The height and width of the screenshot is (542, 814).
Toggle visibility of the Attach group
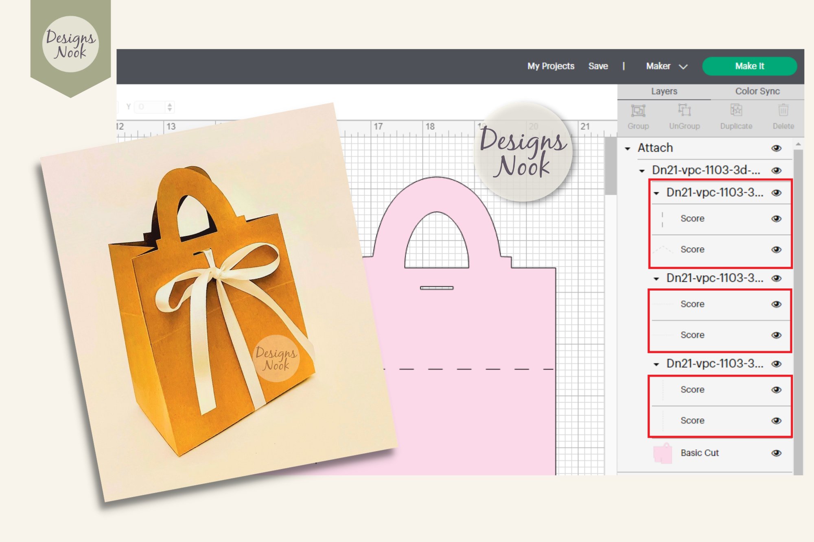click(776, 148)
